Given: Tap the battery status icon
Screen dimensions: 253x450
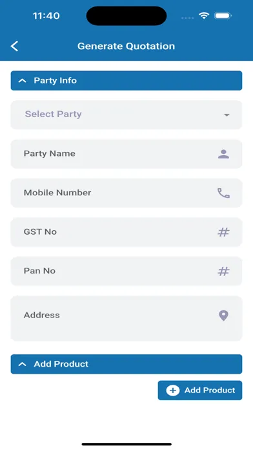Looking at the screenshot, I should [223, 16].
